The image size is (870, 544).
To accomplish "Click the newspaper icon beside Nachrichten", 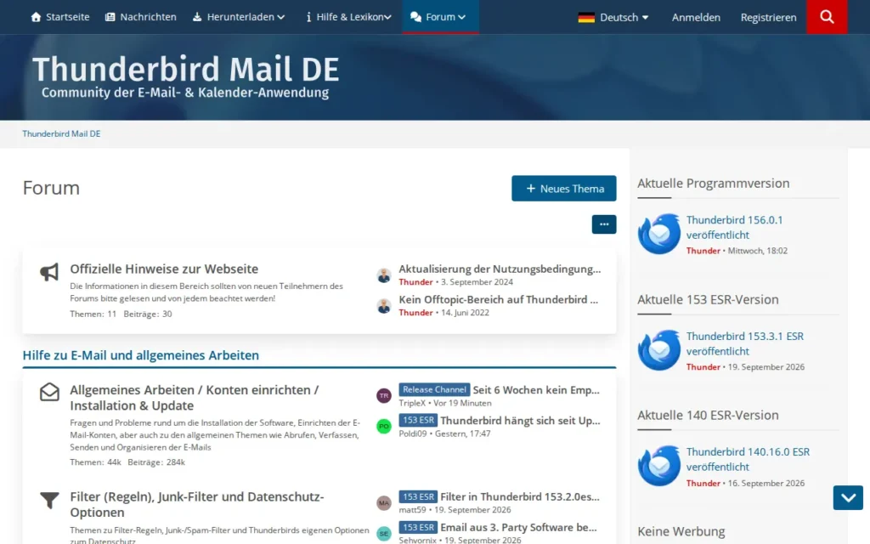I will click(110, 17).
